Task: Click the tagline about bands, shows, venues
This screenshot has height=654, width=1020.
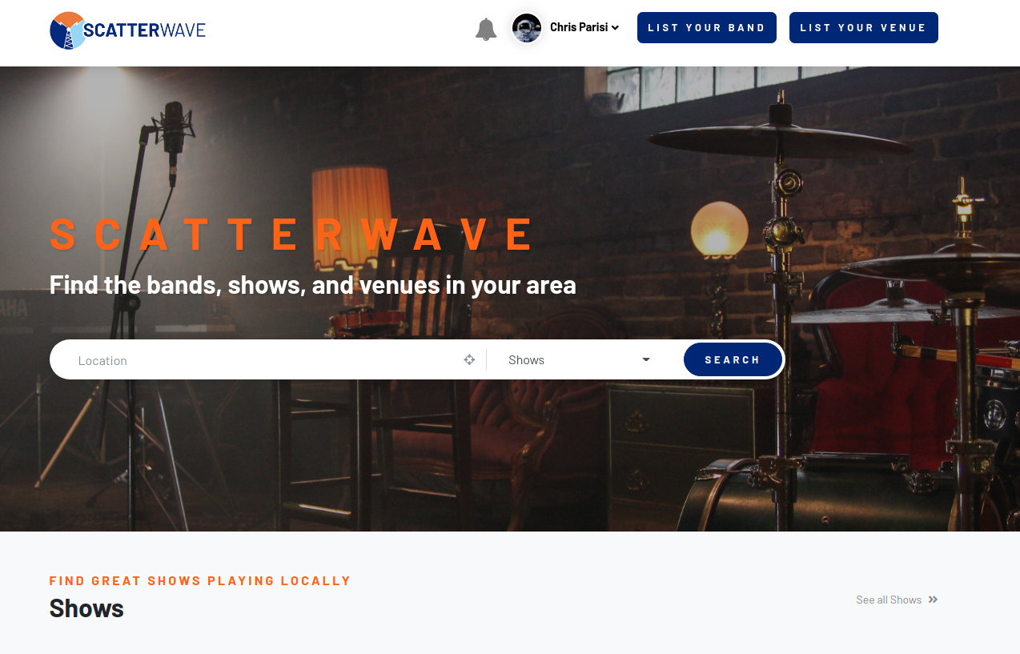Action: point(313,285)
